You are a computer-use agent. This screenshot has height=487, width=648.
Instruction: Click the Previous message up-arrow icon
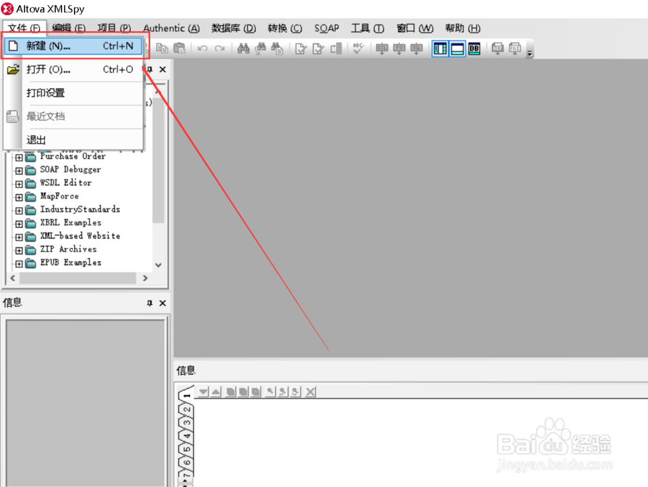pyautogui.click(x=216, y=392)
